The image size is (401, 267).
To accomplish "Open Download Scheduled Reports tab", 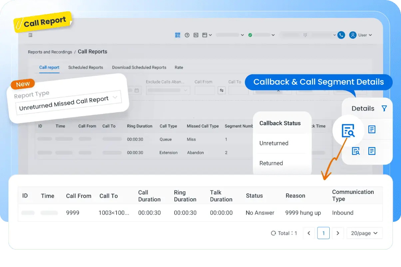I will (x=139, y=67).
